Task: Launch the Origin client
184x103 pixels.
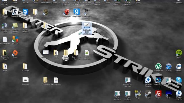Action: 15,53
